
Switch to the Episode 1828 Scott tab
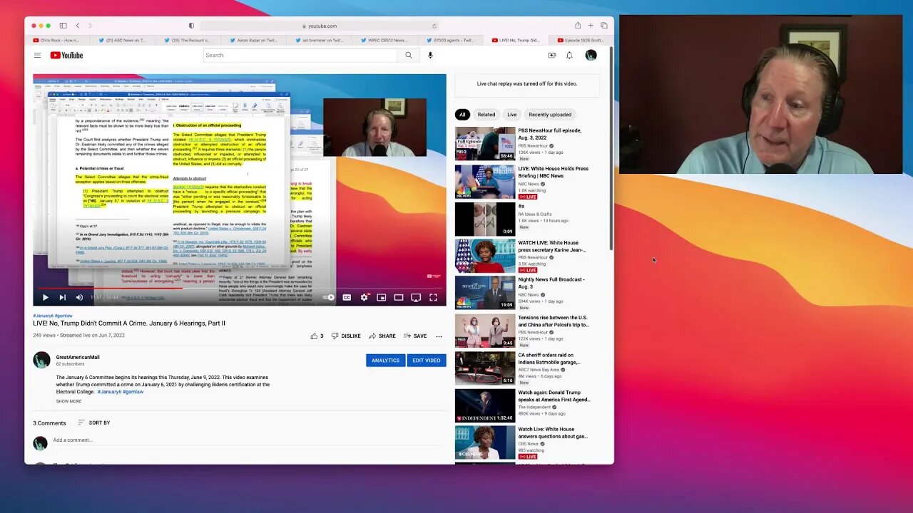[580, 40]
